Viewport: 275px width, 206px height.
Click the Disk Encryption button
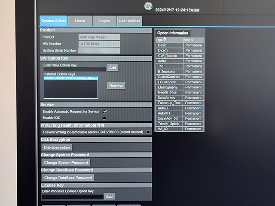tap(57, 148)
